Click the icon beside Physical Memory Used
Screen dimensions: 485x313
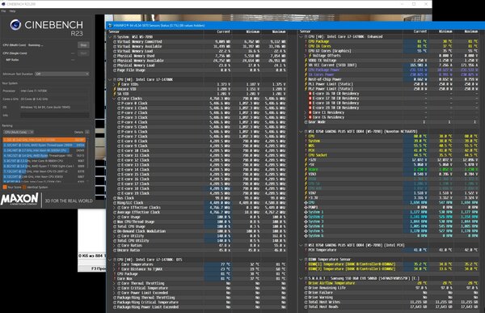[115, 56]
